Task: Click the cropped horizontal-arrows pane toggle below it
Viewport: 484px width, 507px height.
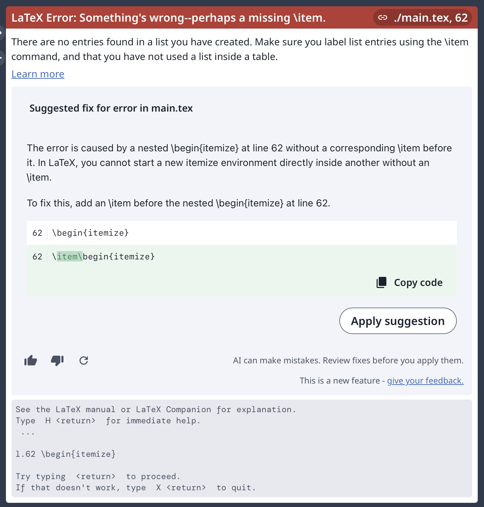Action: point(1,57)
